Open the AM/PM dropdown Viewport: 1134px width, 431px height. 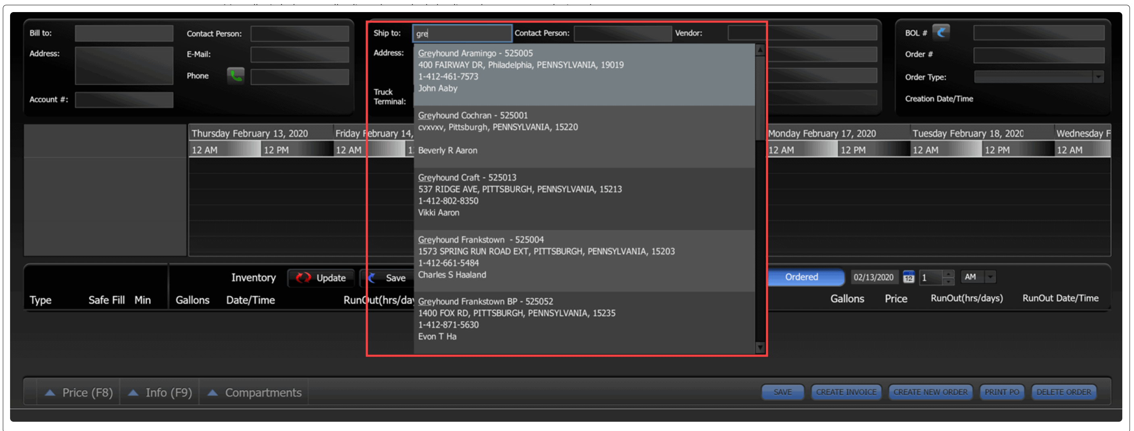pyautogui.click(x=990, y=277)
